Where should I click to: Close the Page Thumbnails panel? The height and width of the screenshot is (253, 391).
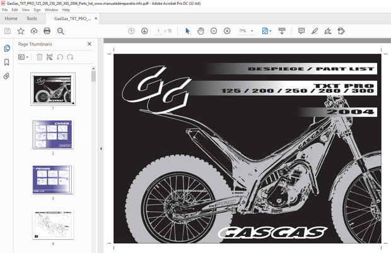[90, 44]
